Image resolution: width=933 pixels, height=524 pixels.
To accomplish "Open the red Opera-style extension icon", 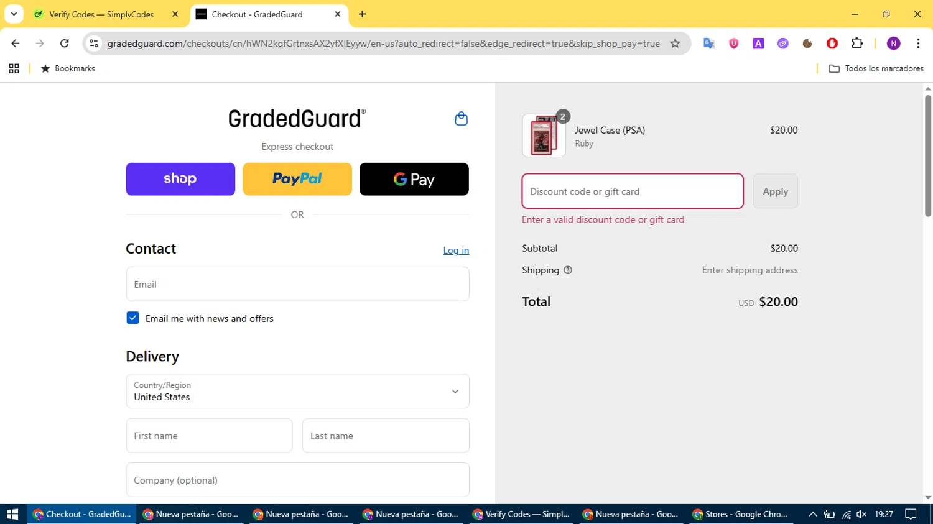I will (x=832, y=44).
